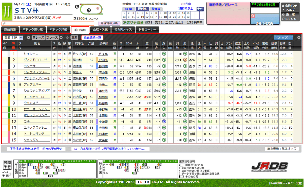304x190 pixels.
Task: Click the circular refresh icon beside 更新
Action: click(x=67, y=37)
